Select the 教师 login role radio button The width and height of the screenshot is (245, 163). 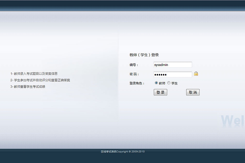point(156,83)
